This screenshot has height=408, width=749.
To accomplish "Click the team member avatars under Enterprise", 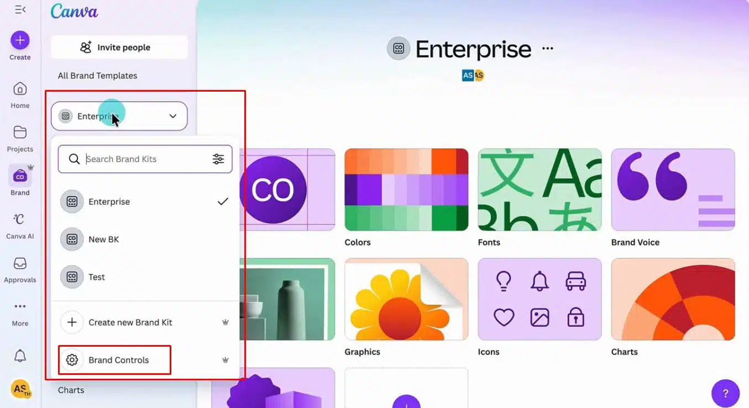I will 473,75.
